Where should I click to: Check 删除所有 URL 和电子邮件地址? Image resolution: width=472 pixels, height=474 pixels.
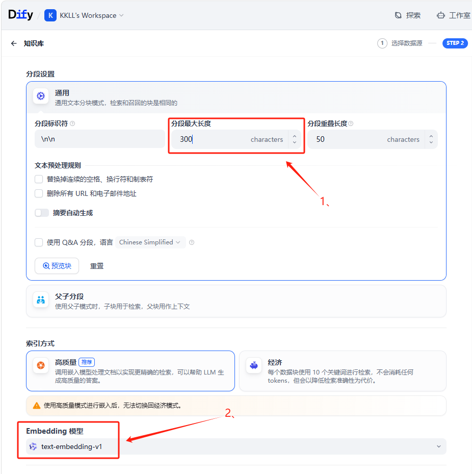39,193
